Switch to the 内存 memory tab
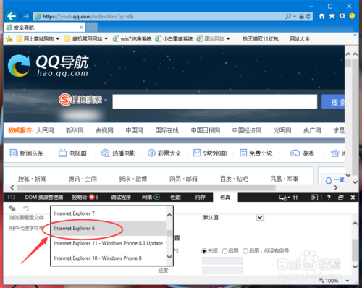The image size is (362, 288). pos(201,198)
